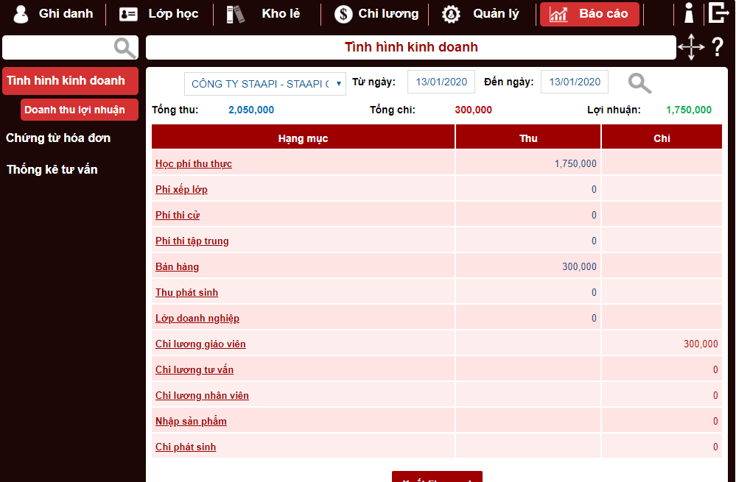Expand the CÔNG TY STAAPI company dropdown
Screen dimensions: 736x482
click(x=265, y=83)
